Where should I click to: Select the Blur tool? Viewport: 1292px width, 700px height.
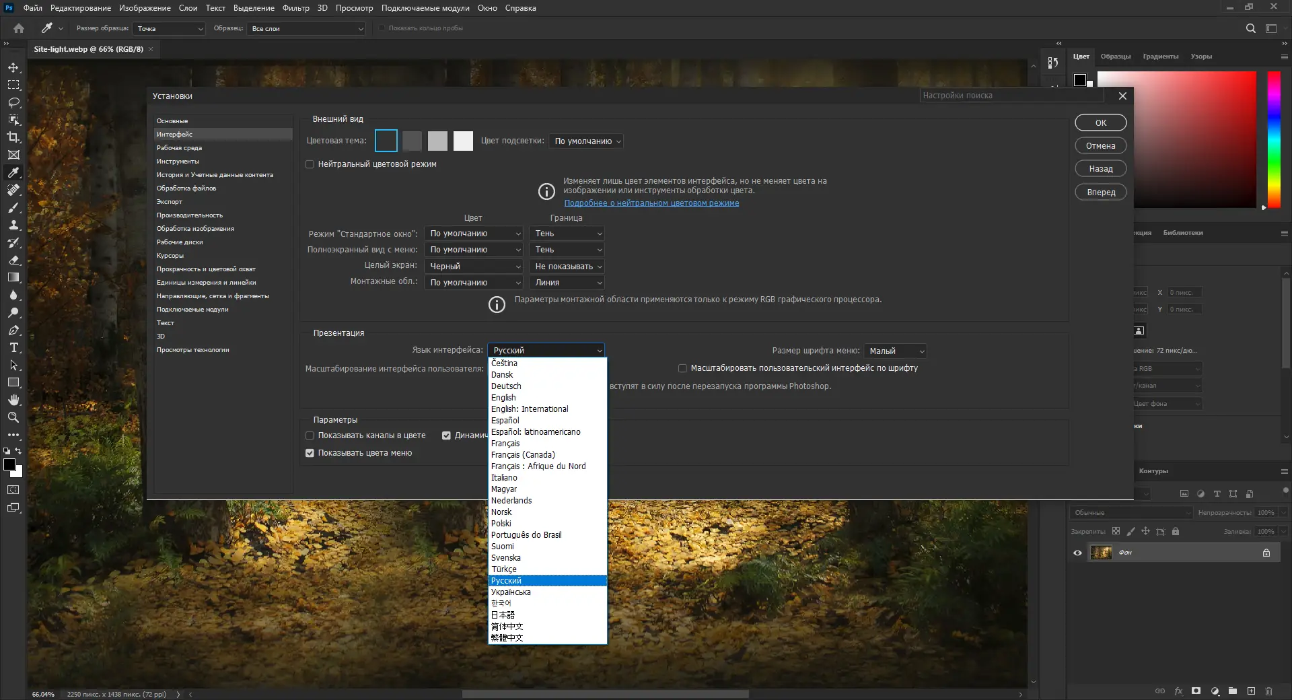pos(13,295)
